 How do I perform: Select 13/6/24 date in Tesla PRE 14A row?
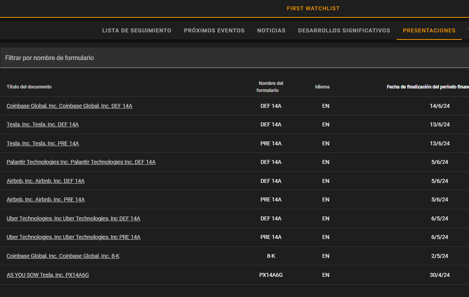(x=440, y=143)
